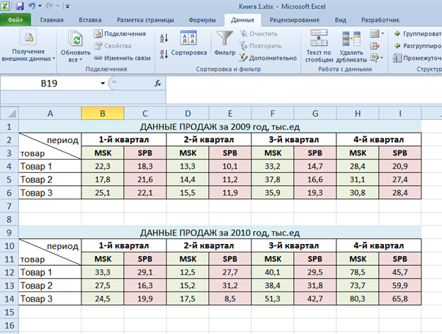Image resolution: width=442 pixels, height=334 pixels.
Task: Click the Save icon in quick access toolbar
Action: click(x=20, y=6)
